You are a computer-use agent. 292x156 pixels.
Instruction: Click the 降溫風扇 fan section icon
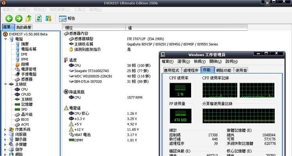pos(66,92)
